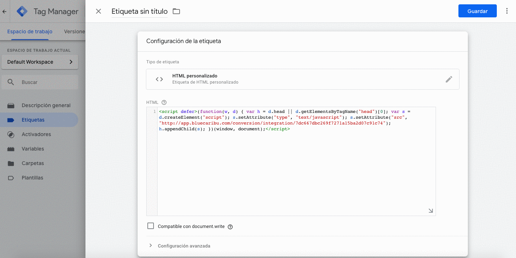
Task: Select Etiquetas in the sidebar
Action: click(x=39, y=120)
